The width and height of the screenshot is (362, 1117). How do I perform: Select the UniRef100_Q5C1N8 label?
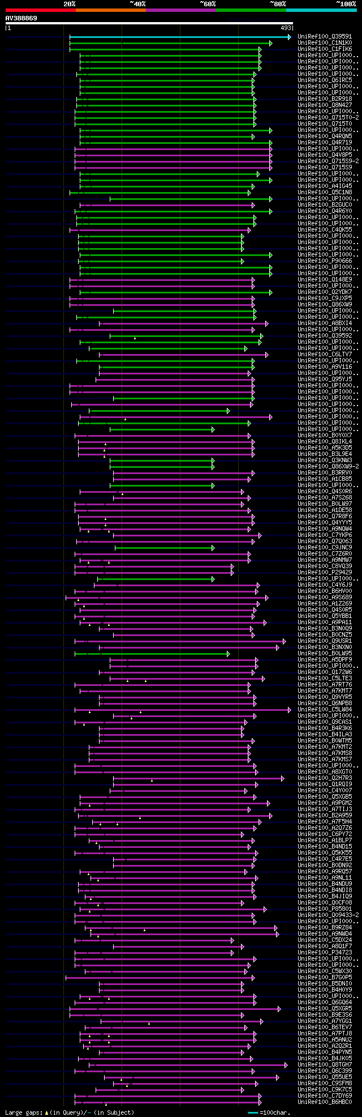(x=325, y=193)
